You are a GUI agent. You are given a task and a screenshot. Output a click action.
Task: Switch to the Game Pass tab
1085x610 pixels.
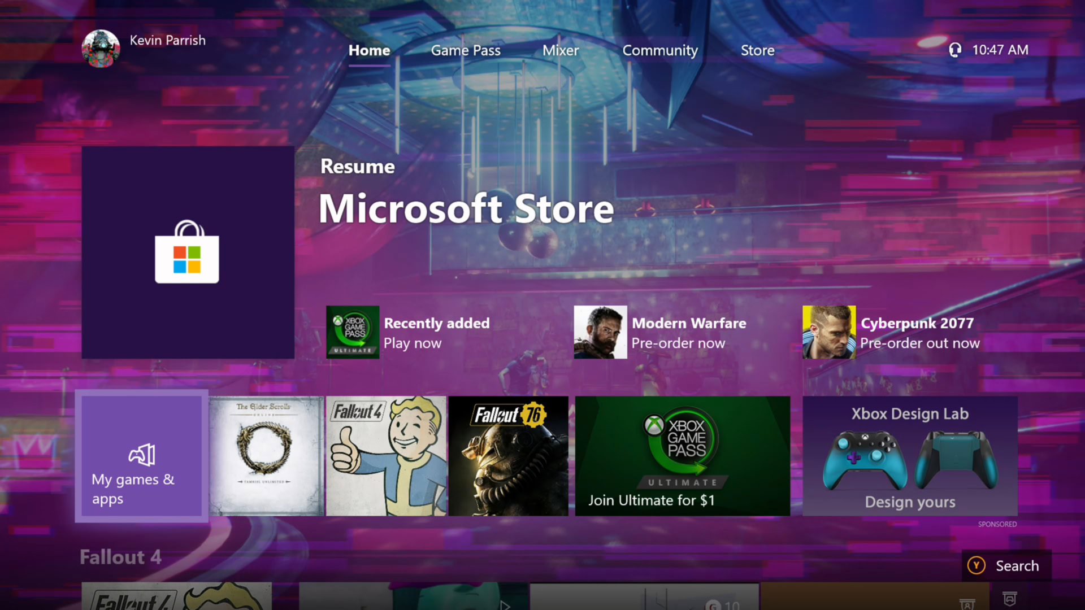tap(466, 50)
